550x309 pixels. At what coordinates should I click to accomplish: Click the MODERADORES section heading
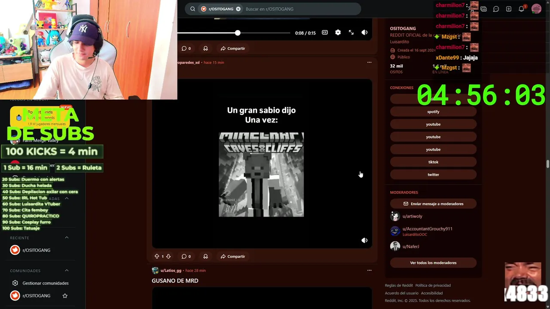(403, 192)
